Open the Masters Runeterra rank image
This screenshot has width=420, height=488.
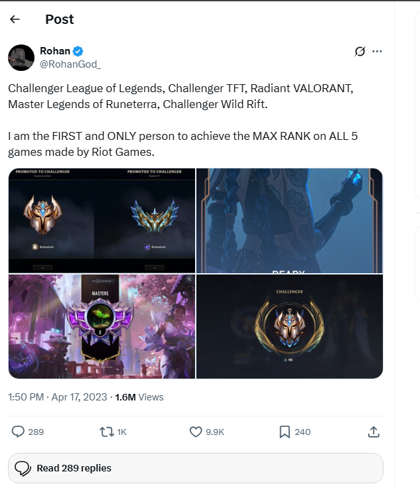point(102,326)
